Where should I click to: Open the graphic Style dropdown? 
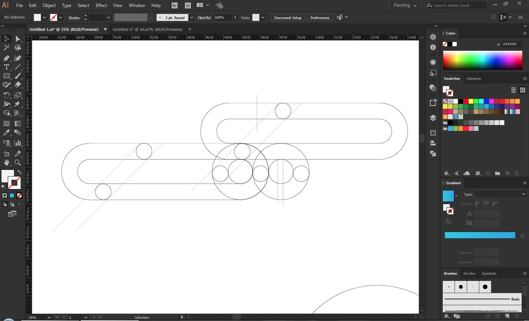263,18
